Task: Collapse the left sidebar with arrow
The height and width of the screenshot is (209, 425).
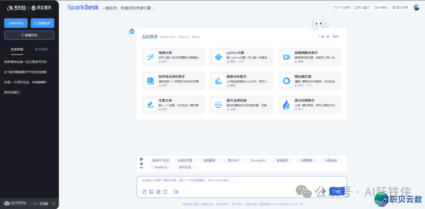Action: tap(54, 203)
